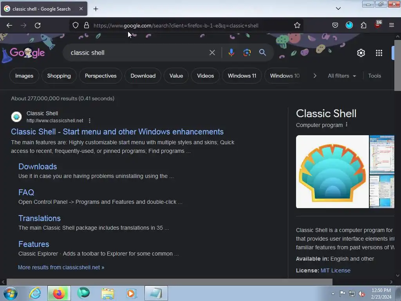
Task: Open the teal shell taskbar icon
Action: pos(83,293)
